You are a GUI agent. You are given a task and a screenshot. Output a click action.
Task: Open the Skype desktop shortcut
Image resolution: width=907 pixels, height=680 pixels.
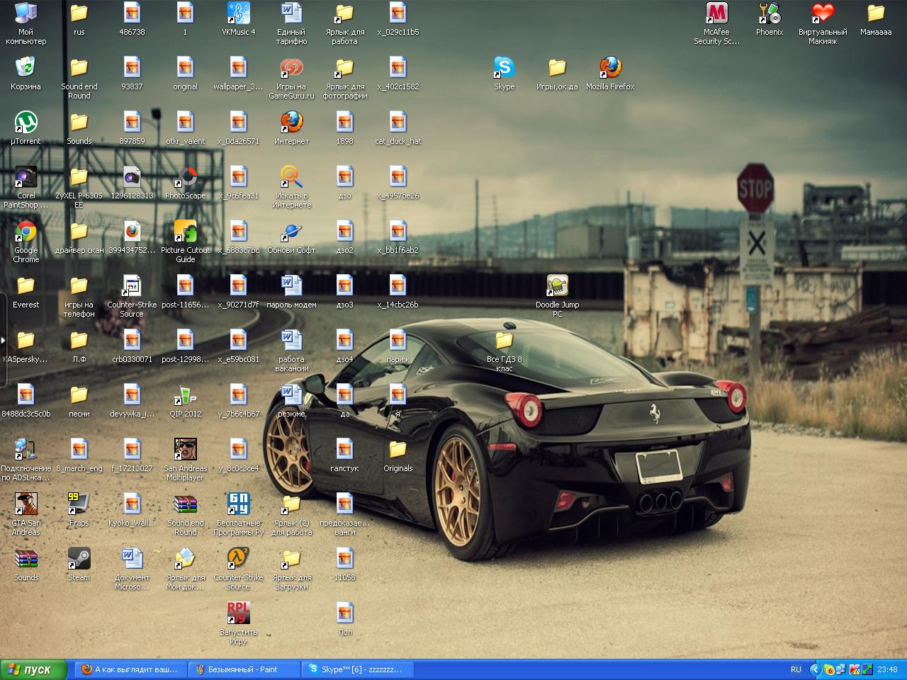point(504,68)
